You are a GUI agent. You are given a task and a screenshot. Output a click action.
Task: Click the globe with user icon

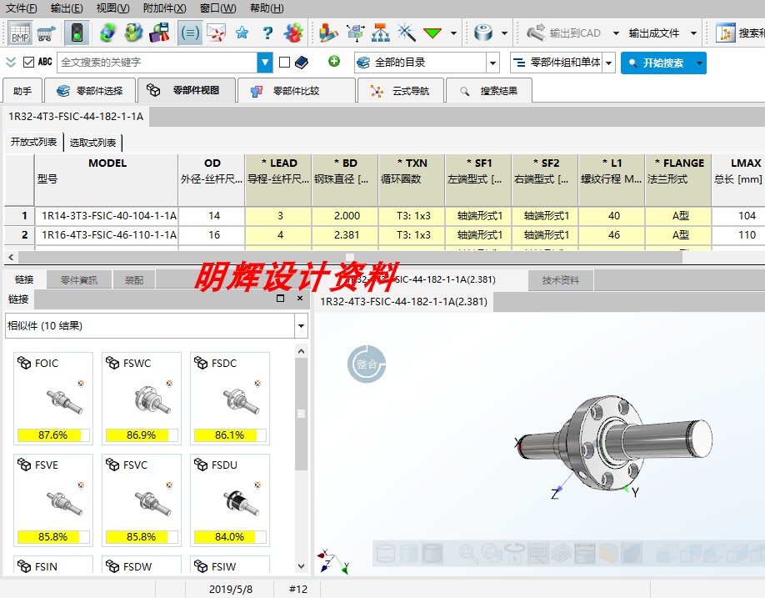(x=133, y=33)
